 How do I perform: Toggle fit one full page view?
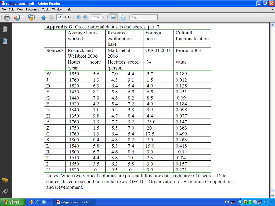tap(123, 17)
